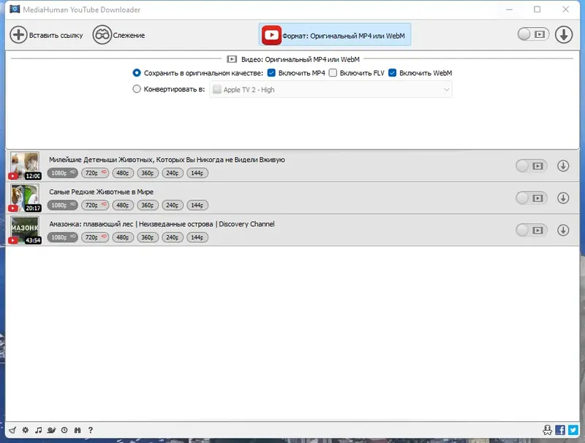This screenshot has width=585, height=443.
Task: Select 1080p quality for Милейшие Детеныши Животных
Action: point(63,173)
